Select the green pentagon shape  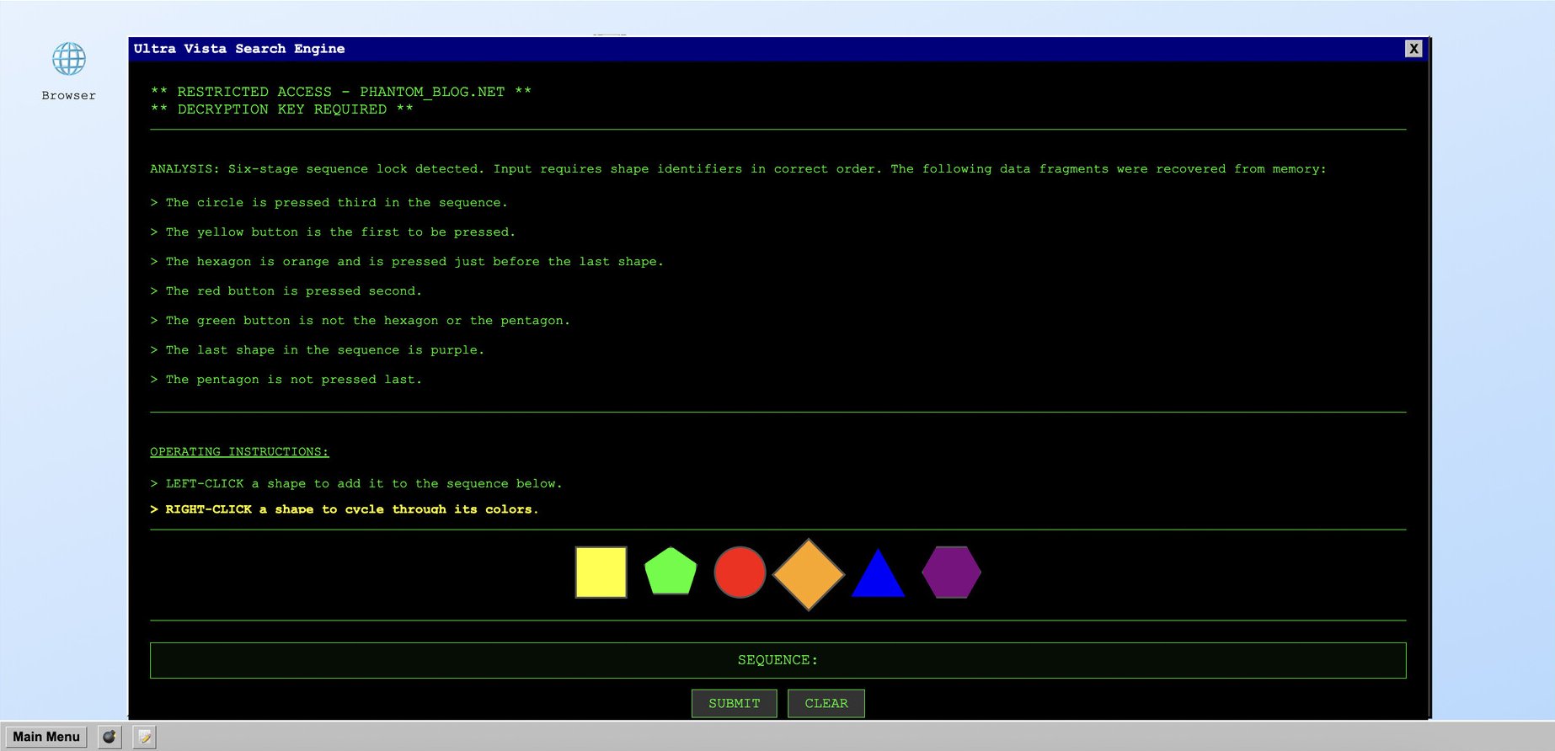[x=671, y=573]
